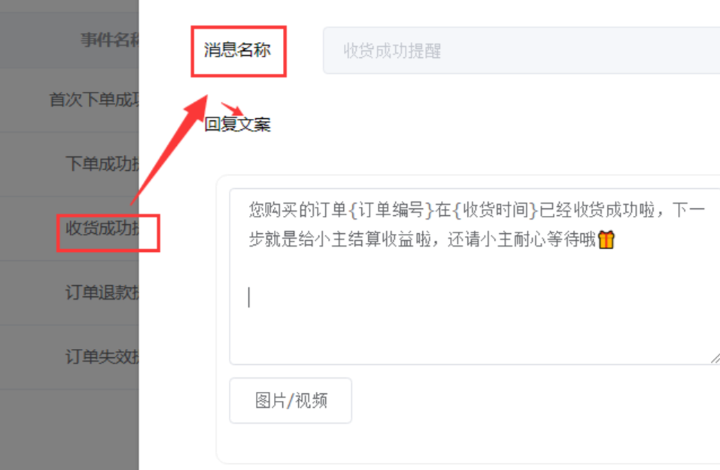
Task: Click the text 还请小主耐心等待哦 in reply
Action: pos(521,239)
